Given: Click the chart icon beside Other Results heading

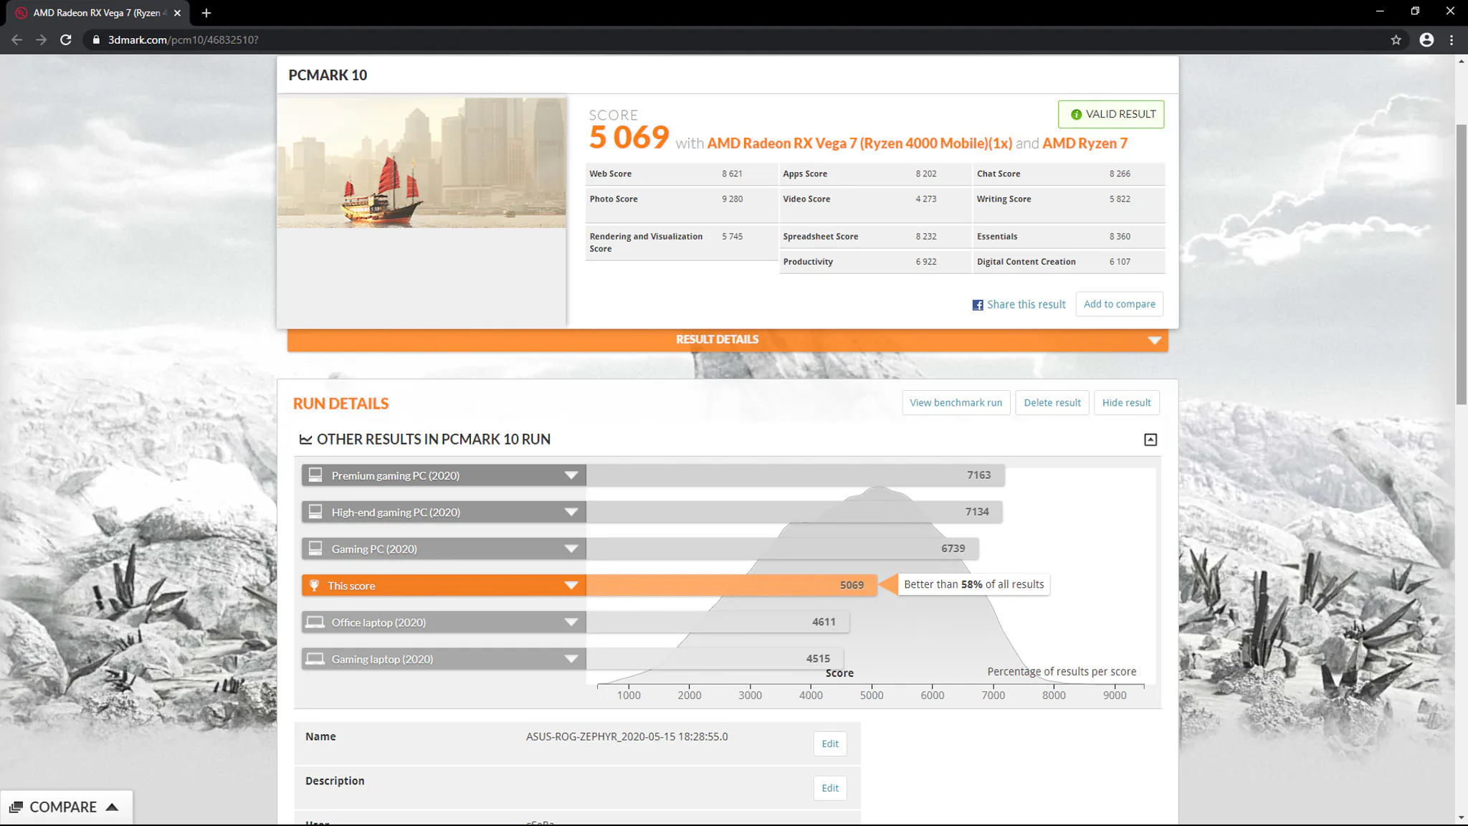Looking at the screenshot, I should click(306, 439).
